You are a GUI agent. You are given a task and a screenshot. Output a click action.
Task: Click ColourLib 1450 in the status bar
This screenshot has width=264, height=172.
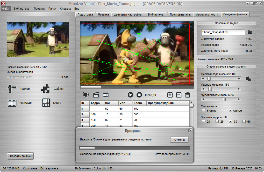pos(103,168)
